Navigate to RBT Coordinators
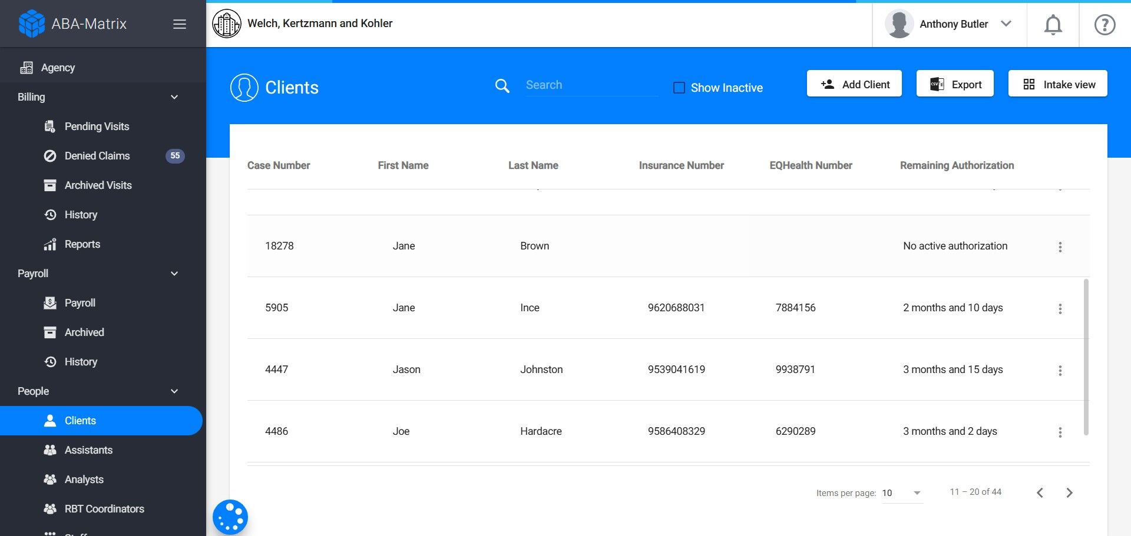Image resolution: width=1131 pixels, height=536 pixels. (104, 509)
